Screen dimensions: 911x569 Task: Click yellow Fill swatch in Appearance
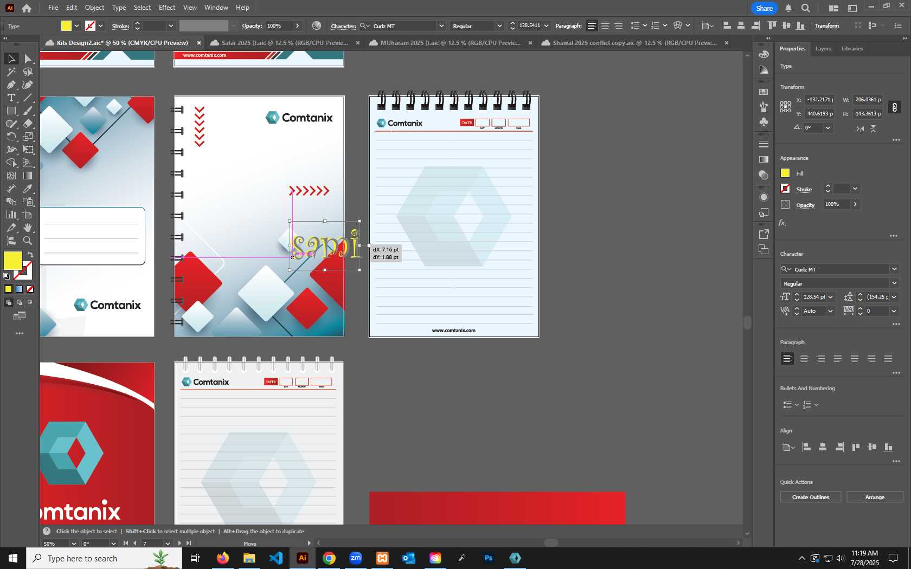(785, 173)
